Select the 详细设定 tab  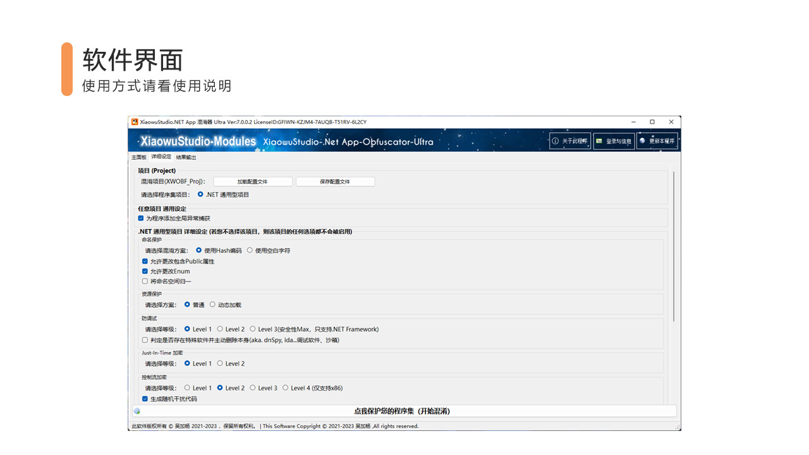pyautogui.click(x=161, y=157)
